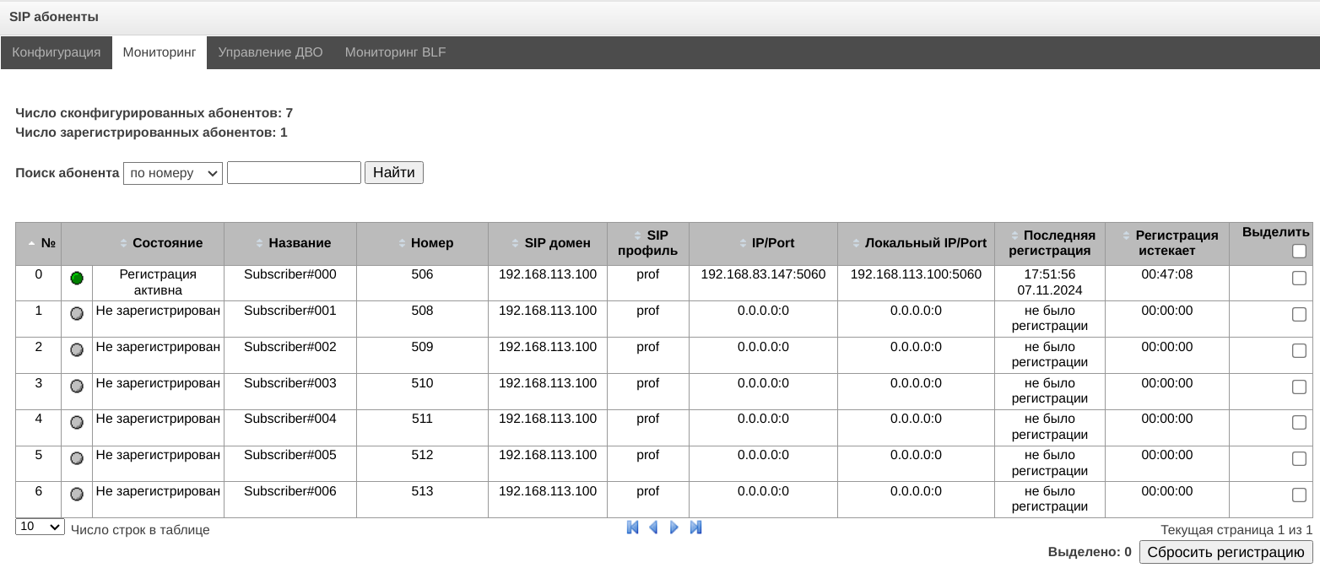Click green status indicator for Subscriber#000

[x=77, y=278]
